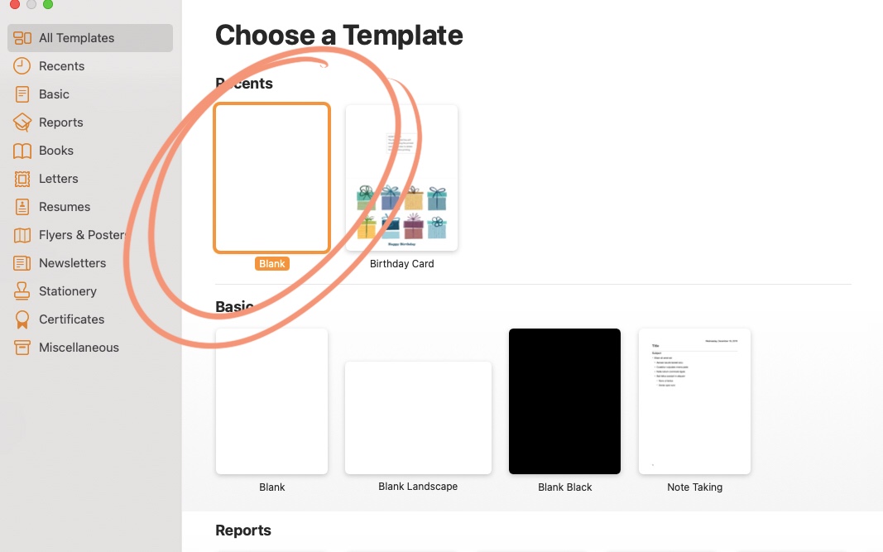The width and height of the screenshot is (883, 552).
Task: Select the Blank Black template
Action: (564, 401)
